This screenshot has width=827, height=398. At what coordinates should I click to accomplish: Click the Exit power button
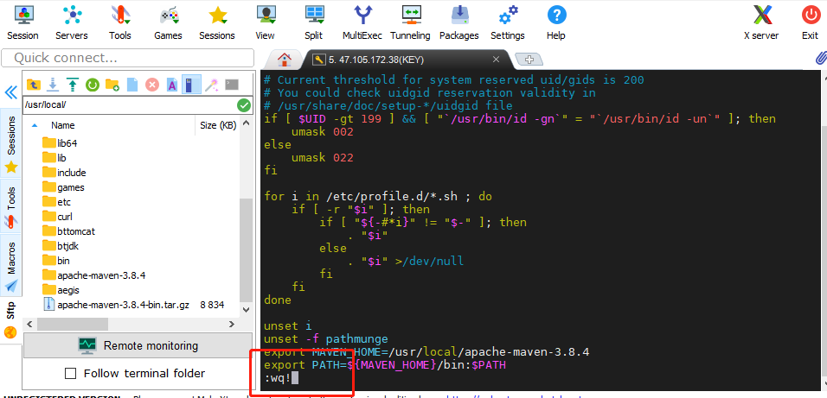810,22
